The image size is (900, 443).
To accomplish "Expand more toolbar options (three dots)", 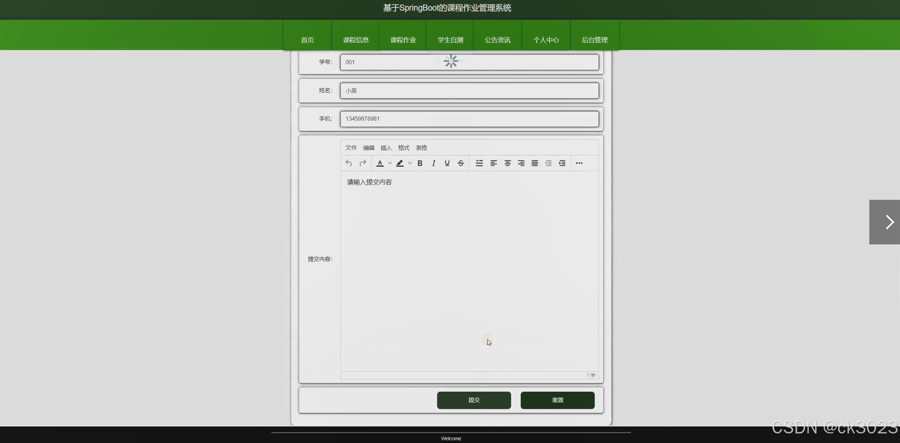I will (x=579, y=163).
